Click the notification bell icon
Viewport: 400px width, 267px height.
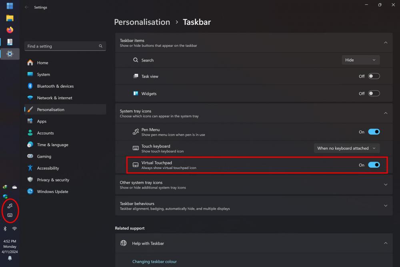tap(10, 258)
